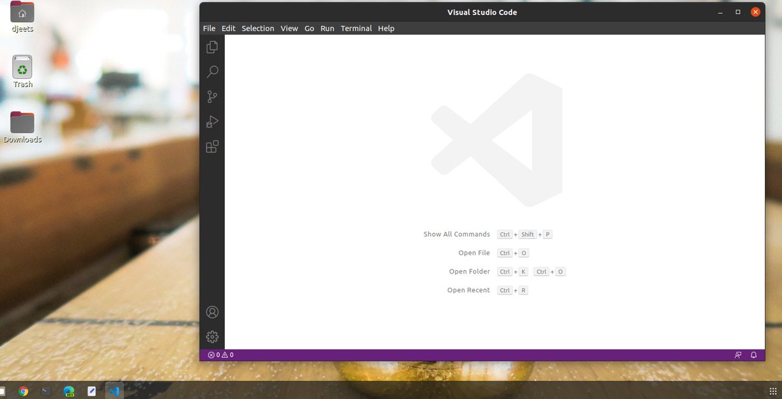Open the Terminal menu
Viewport: 782px width, 399px height.
[x=356, y=29]
